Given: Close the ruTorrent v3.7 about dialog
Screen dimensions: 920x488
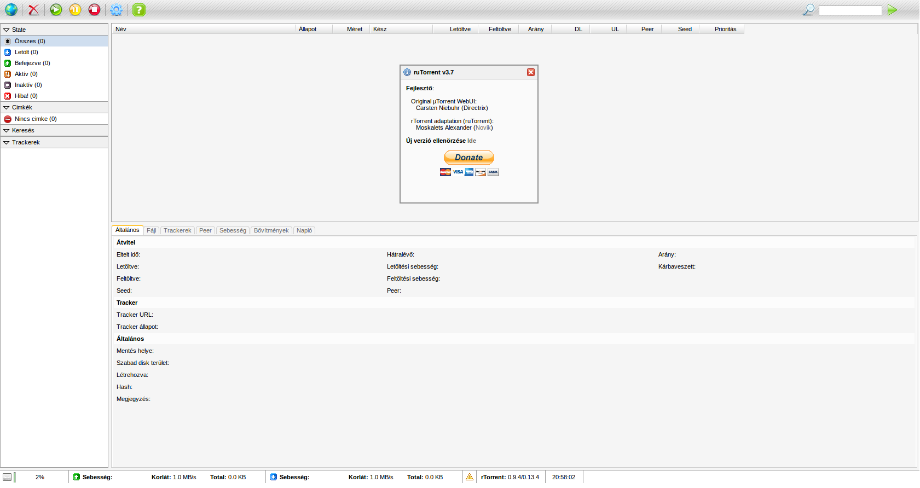Looking at the screenshot, I should click(531, 72).
